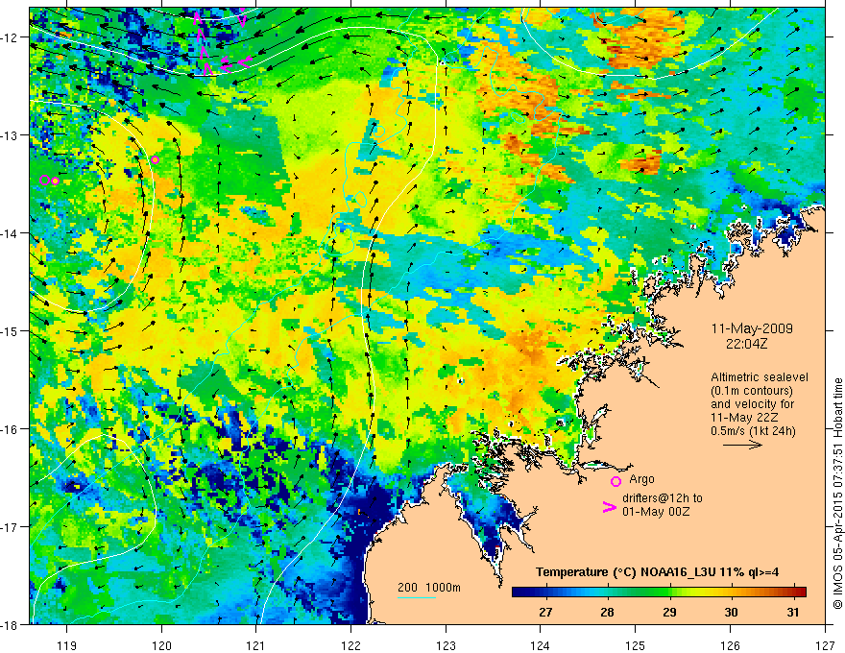Image resolution: width=845 pixels, height=653 pixels.
Task: Click the "and velocity for" text line
Action: coord(752,404)
